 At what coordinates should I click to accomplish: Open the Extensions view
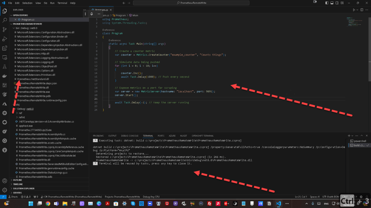4,48
